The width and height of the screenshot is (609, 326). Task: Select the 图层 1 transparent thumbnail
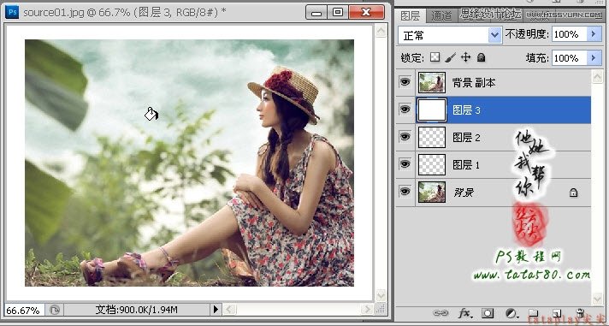coord(432,165)
